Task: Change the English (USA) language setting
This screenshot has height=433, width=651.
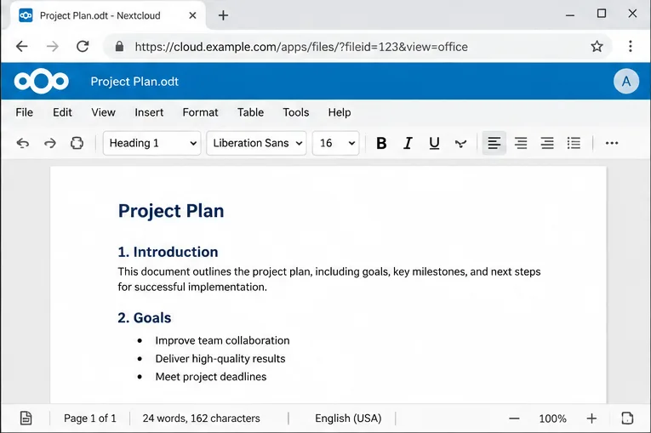Action: tap(348, 418)
